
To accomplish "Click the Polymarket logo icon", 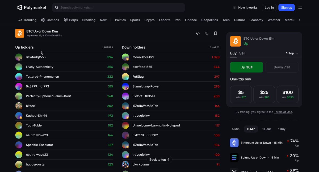I will coord(20,8).
